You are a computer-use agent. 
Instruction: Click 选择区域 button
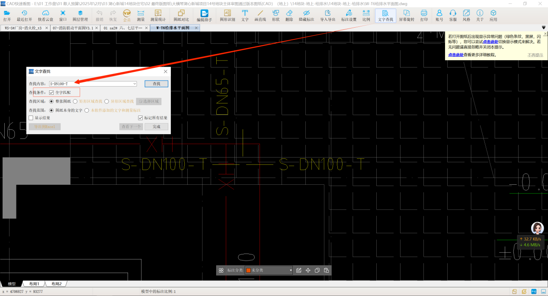click(x=148, y=101)
